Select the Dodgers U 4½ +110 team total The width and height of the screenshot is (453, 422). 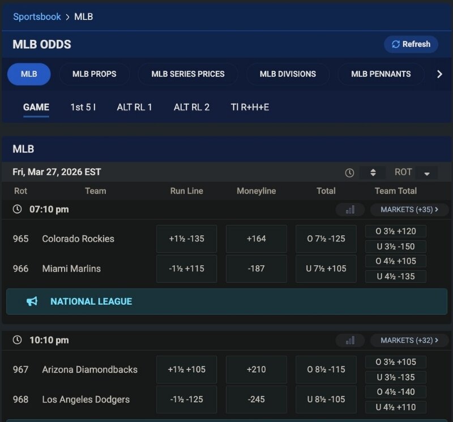tap(395, 407)
